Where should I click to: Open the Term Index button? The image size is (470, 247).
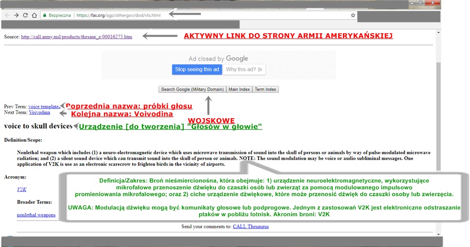tap(265, 89)
